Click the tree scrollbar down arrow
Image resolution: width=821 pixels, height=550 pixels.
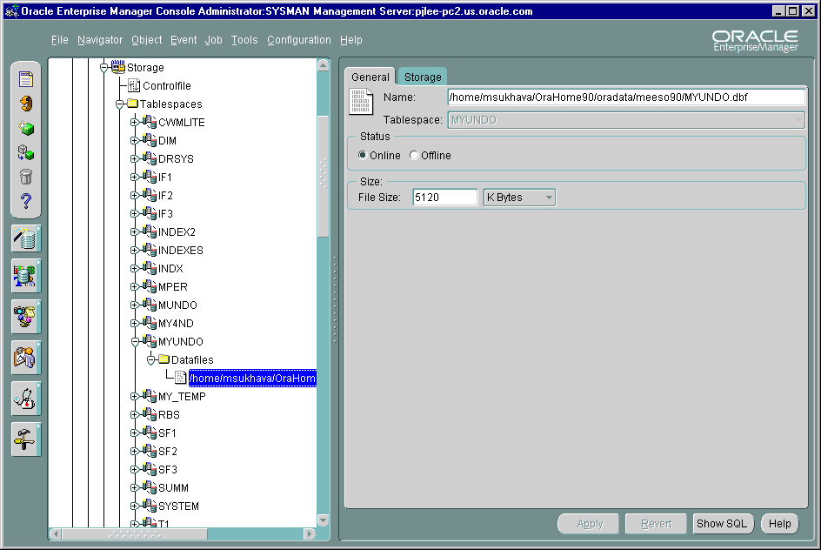coord(323,520)
